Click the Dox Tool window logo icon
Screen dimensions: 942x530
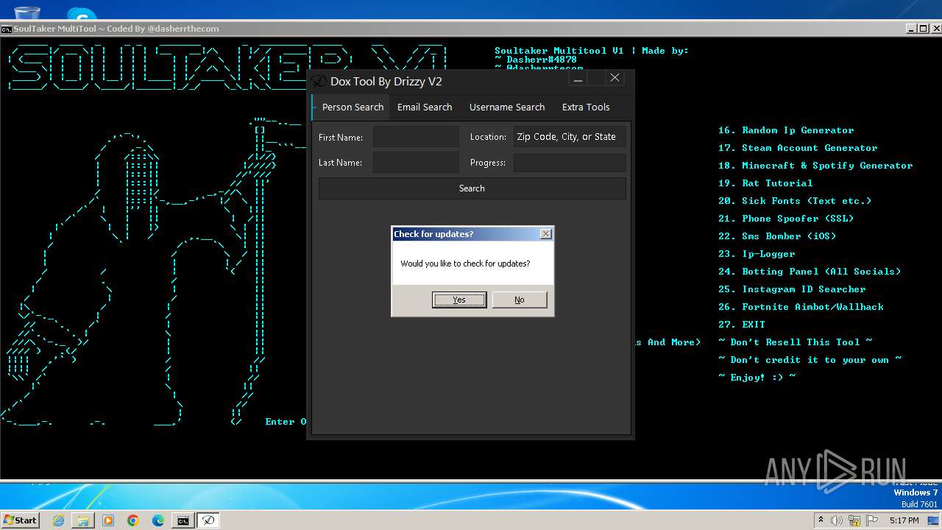tap(319, 81)
